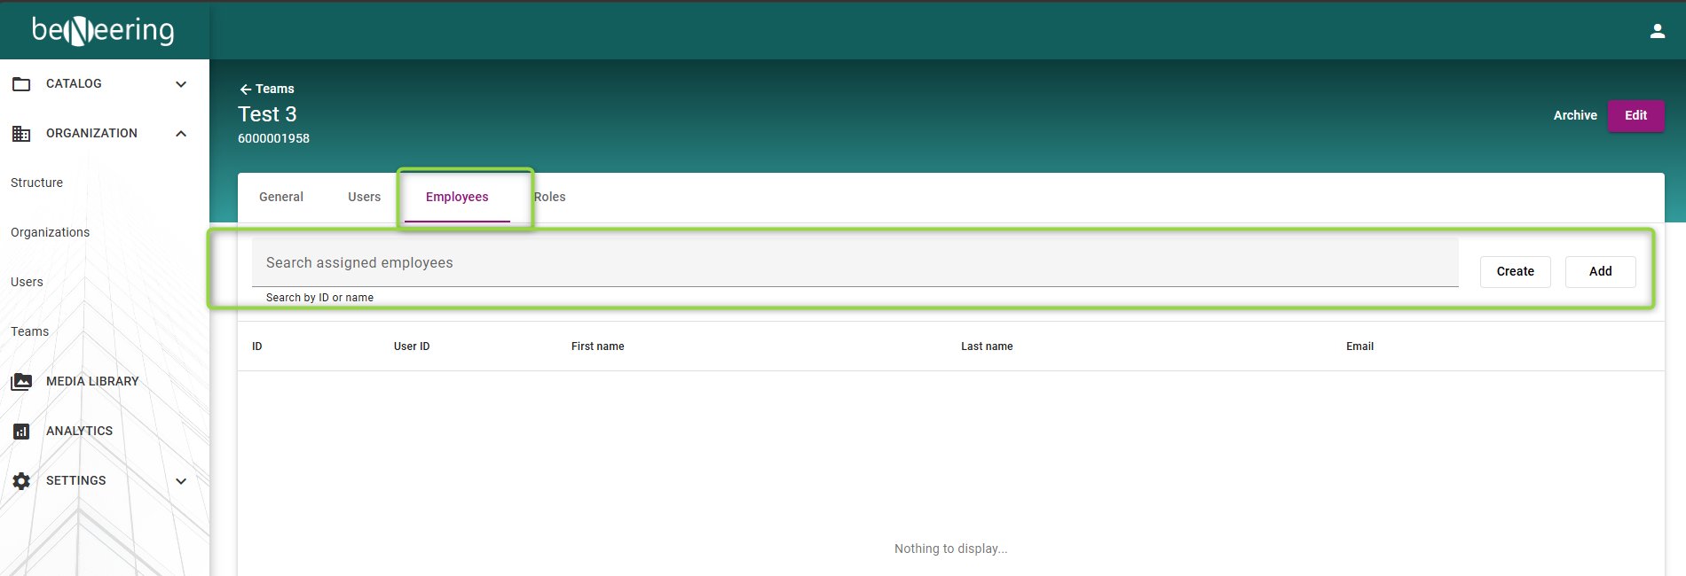
Task: Click the Test 3 team title
Action: coord(267,114)
